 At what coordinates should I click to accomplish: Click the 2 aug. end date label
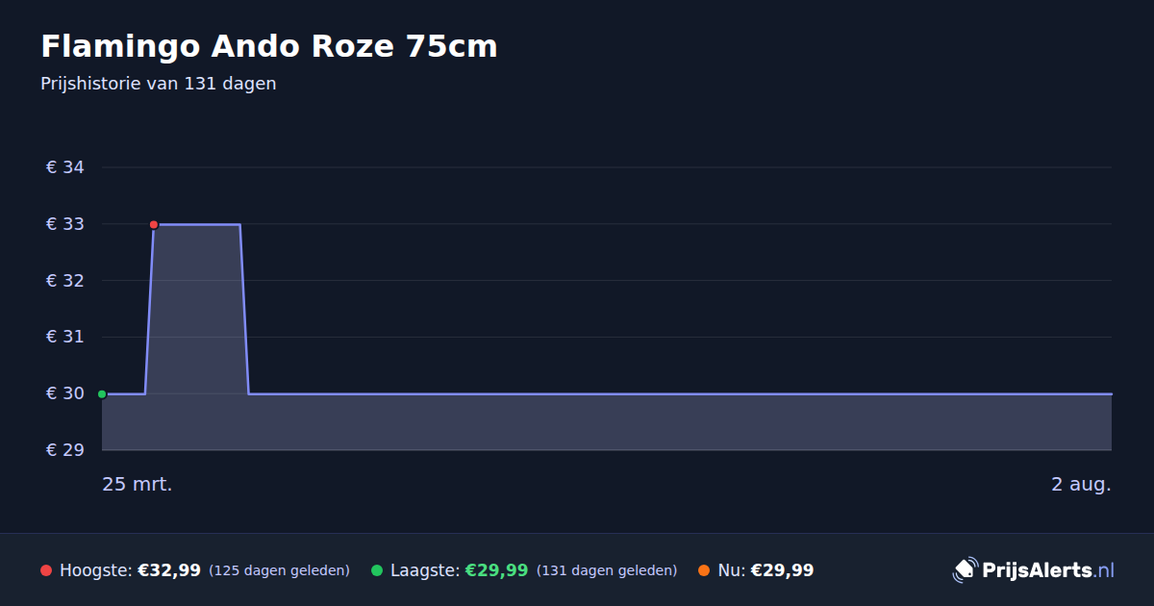1081,484
